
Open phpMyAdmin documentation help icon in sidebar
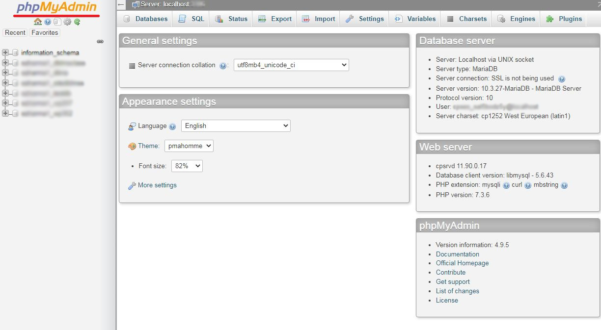pyautogui.click(x=48, y=22)
